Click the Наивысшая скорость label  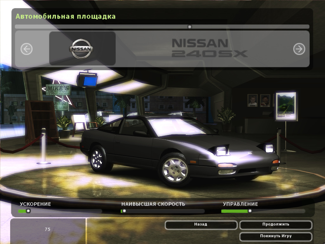pos(153,204)
